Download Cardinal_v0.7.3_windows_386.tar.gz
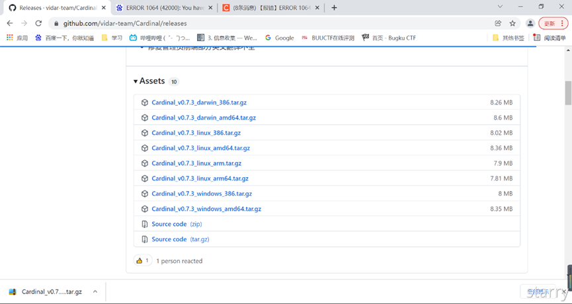Screen dimensions: 572x304 tap(202, 194)
